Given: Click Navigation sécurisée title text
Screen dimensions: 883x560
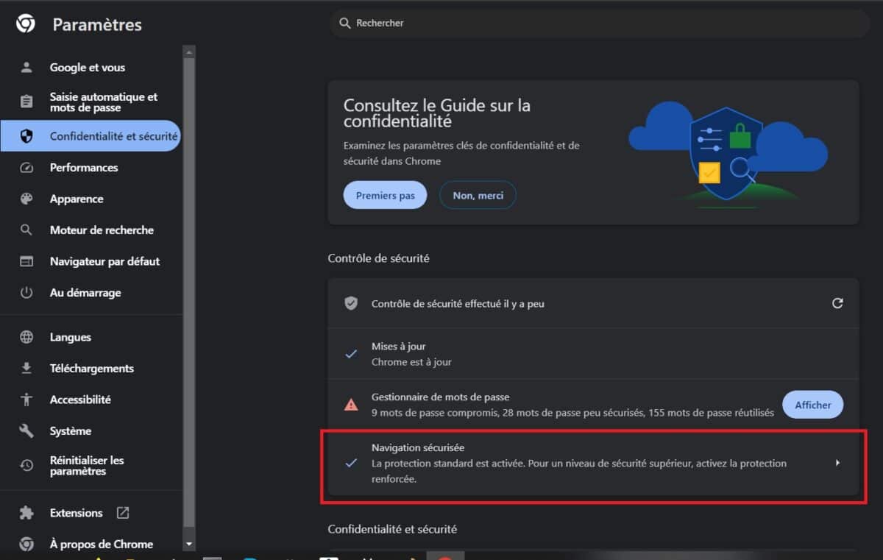Looking at the screenshot, I should 418,447.
